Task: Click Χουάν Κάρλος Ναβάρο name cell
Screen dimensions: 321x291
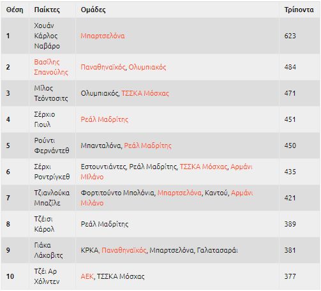Action: click(52, 36)
